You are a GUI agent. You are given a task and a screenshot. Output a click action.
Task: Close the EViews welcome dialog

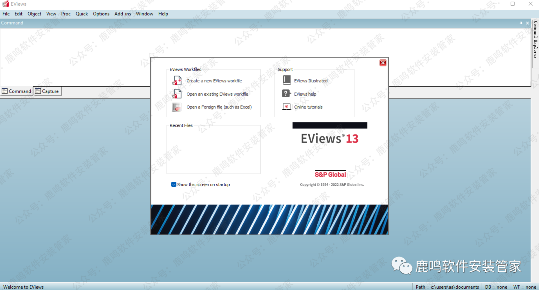(383, 63)
